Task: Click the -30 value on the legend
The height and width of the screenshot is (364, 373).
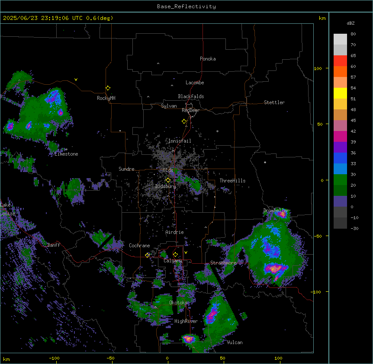Action: (x=354, y=228)
